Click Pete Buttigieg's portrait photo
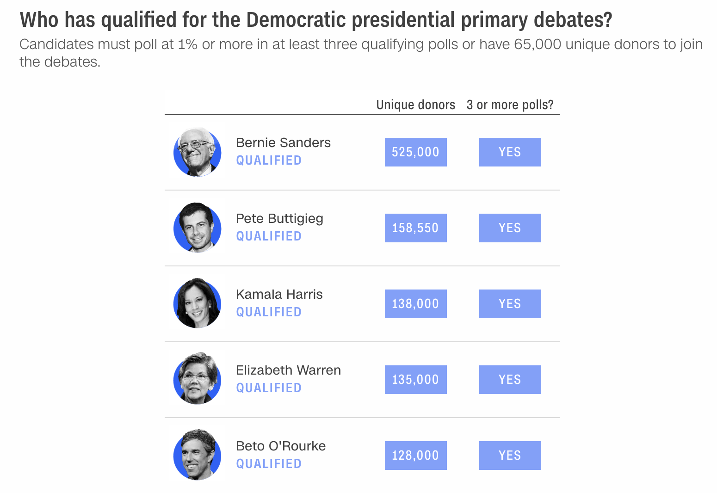This screenshot has height=493, width=717. click(197, 228)
